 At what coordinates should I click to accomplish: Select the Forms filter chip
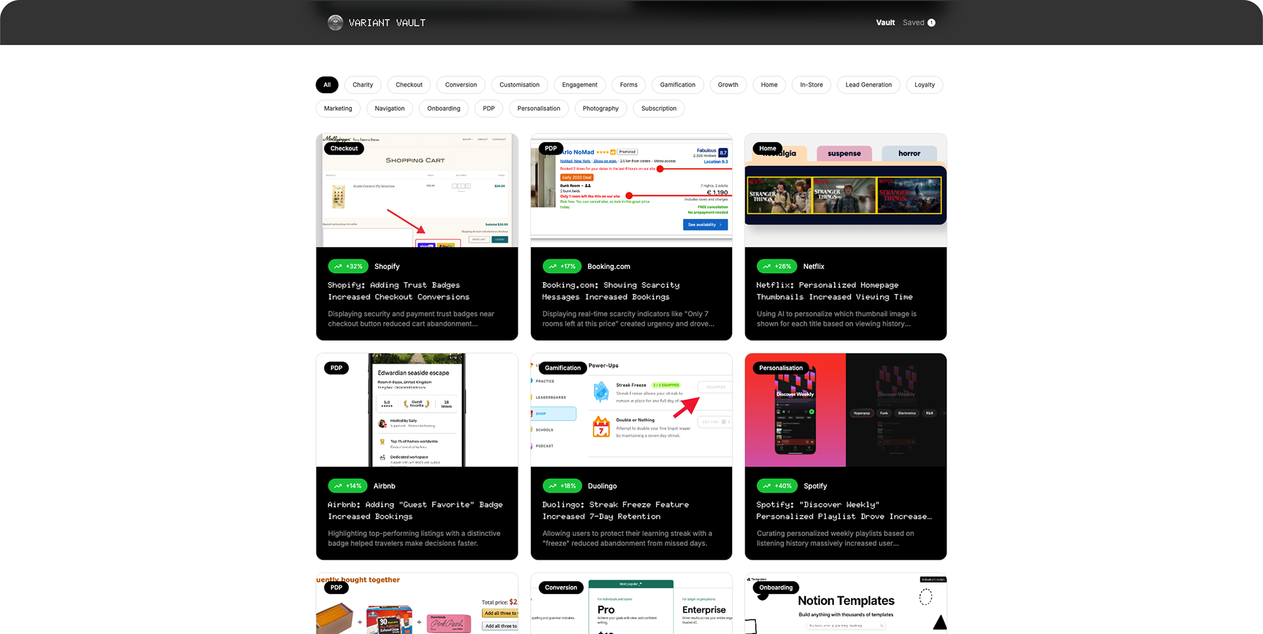pyautogui.click(x=629, y=85)
